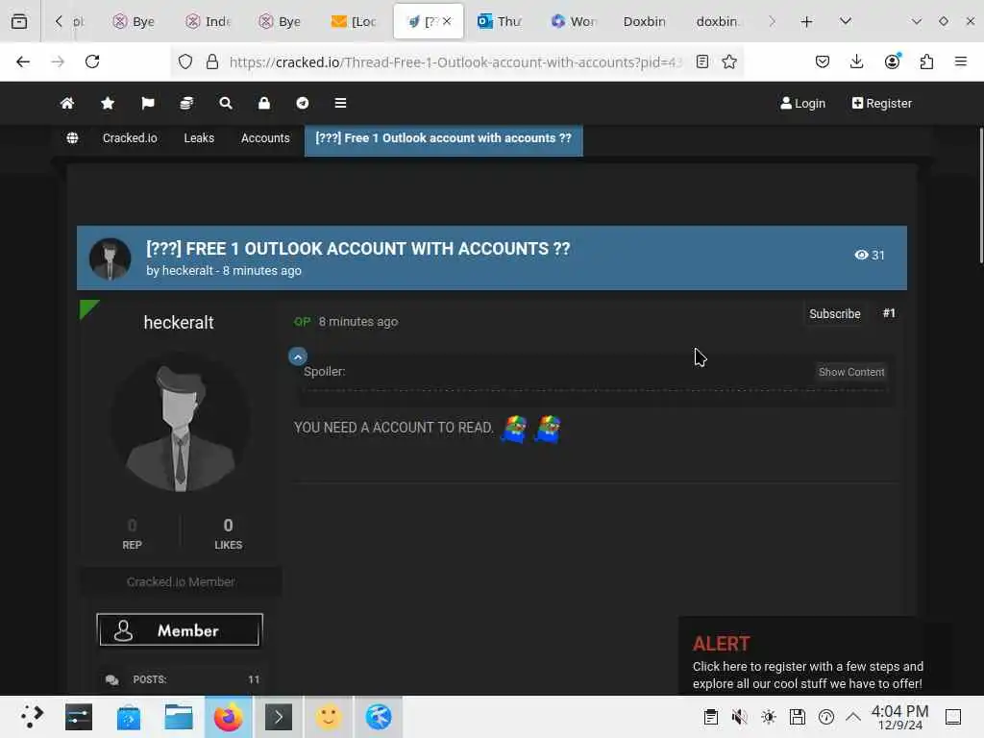Switch to the Thu Outlook tab
Screen dimensions: 984x738
(500, 21)
